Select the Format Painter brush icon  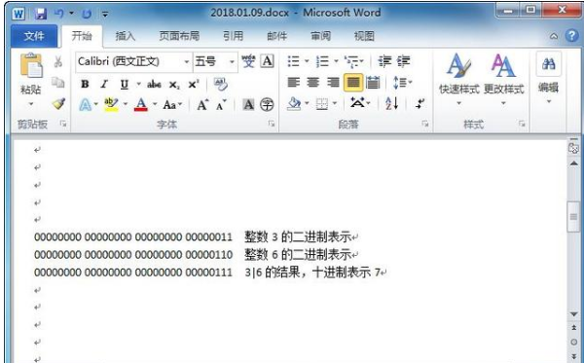point(58,104)
